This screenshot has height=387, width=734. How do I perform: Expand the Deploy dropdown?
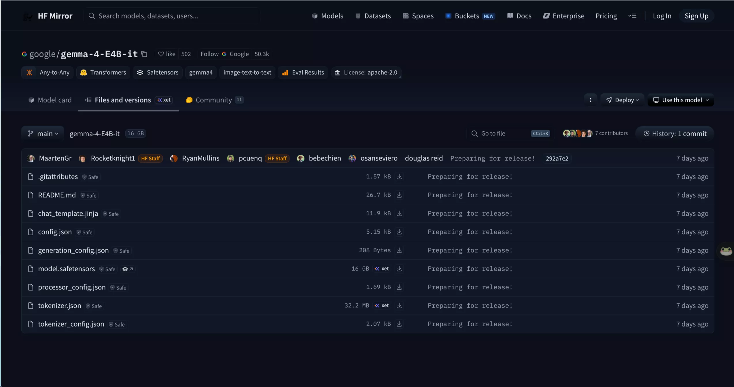pos(622,100)
